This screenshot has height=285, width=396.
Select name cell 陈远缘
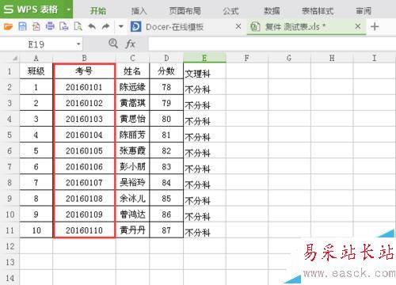tap(132, 87)
